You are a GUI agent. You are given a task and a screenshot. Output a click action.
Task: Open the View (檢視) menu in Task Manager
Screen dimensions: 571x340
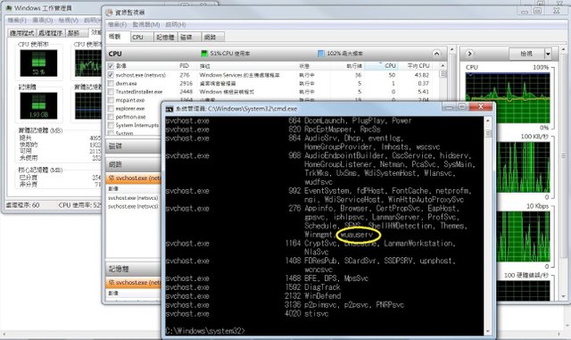[x=69, y=20]
